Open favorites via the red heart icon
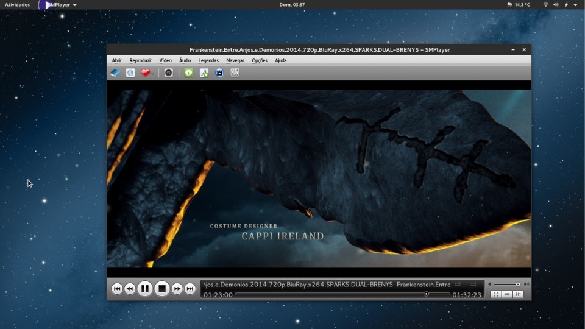Viewport: 585px width, 329px height. pos(145,73)
